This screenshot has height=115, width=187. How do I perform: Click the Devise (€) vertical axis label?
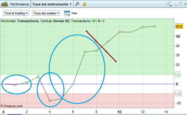tap(61, 21)
